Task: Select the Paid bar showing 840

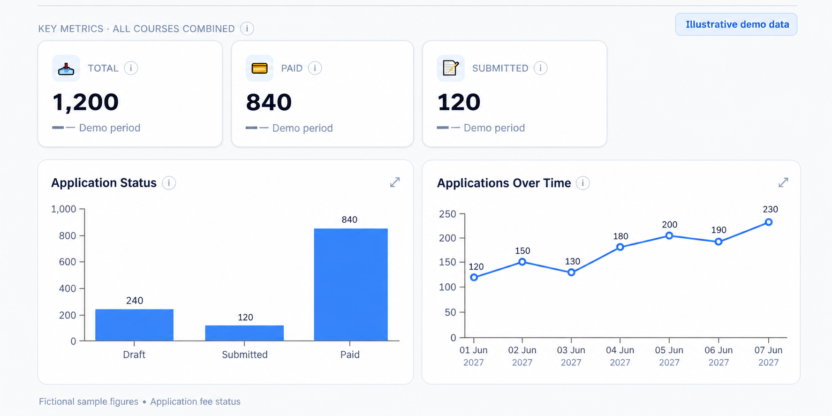Action: pos(351,284)
